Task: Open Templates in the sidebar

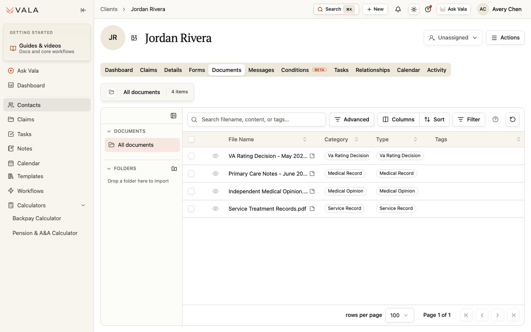Action: pos(47,176)
